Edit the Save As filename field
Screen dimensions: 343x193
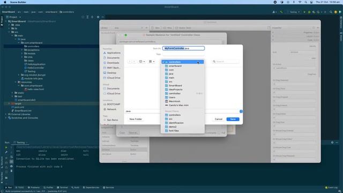(x=183, y=48)
